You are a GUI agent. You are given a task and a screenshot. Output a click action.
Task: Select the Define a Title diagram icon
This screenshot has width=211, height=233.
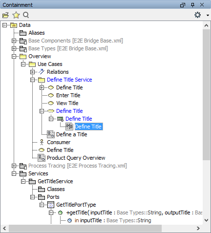click(51, 134)
